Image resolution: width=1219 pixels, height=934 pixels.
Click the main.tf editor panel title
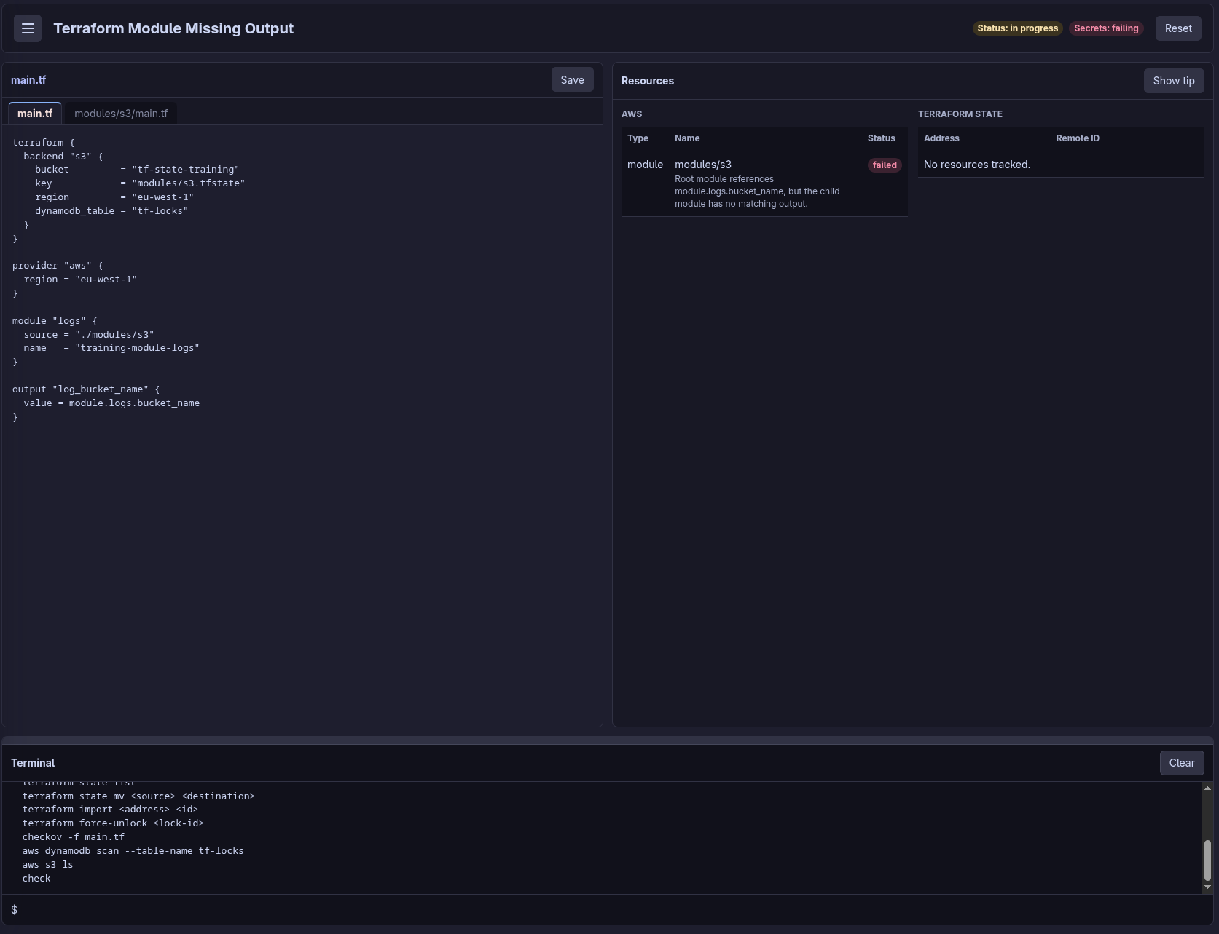(x=28, y=80)
